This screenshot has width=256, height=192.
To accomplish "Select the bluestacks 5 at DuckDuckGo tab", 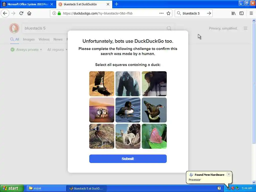I will (84, 4).
